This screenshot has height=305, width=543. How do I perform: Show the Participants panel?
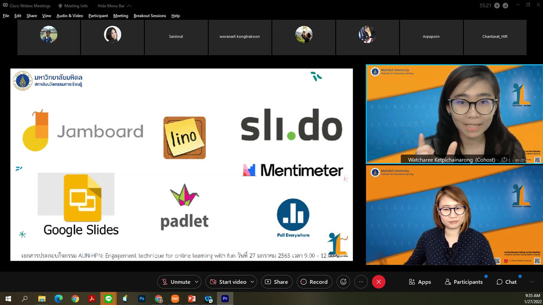coord(463,282)
